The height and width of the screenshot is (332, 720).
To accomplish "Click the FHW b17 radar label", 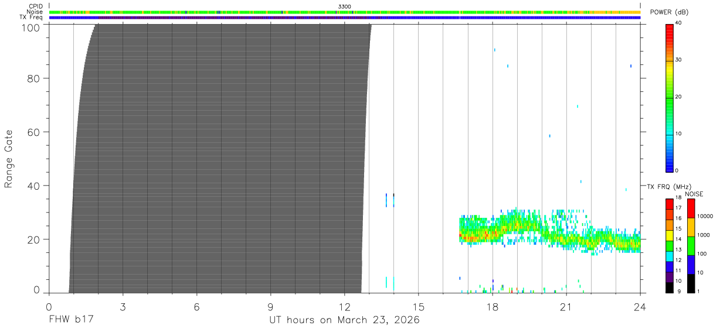I will (72, 320).
